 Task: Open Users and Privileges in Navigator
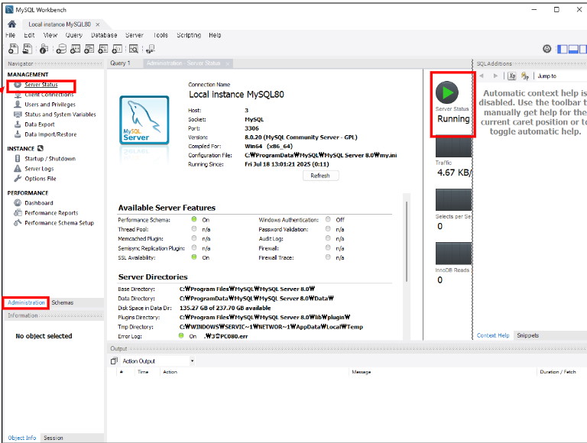(49, 105)
